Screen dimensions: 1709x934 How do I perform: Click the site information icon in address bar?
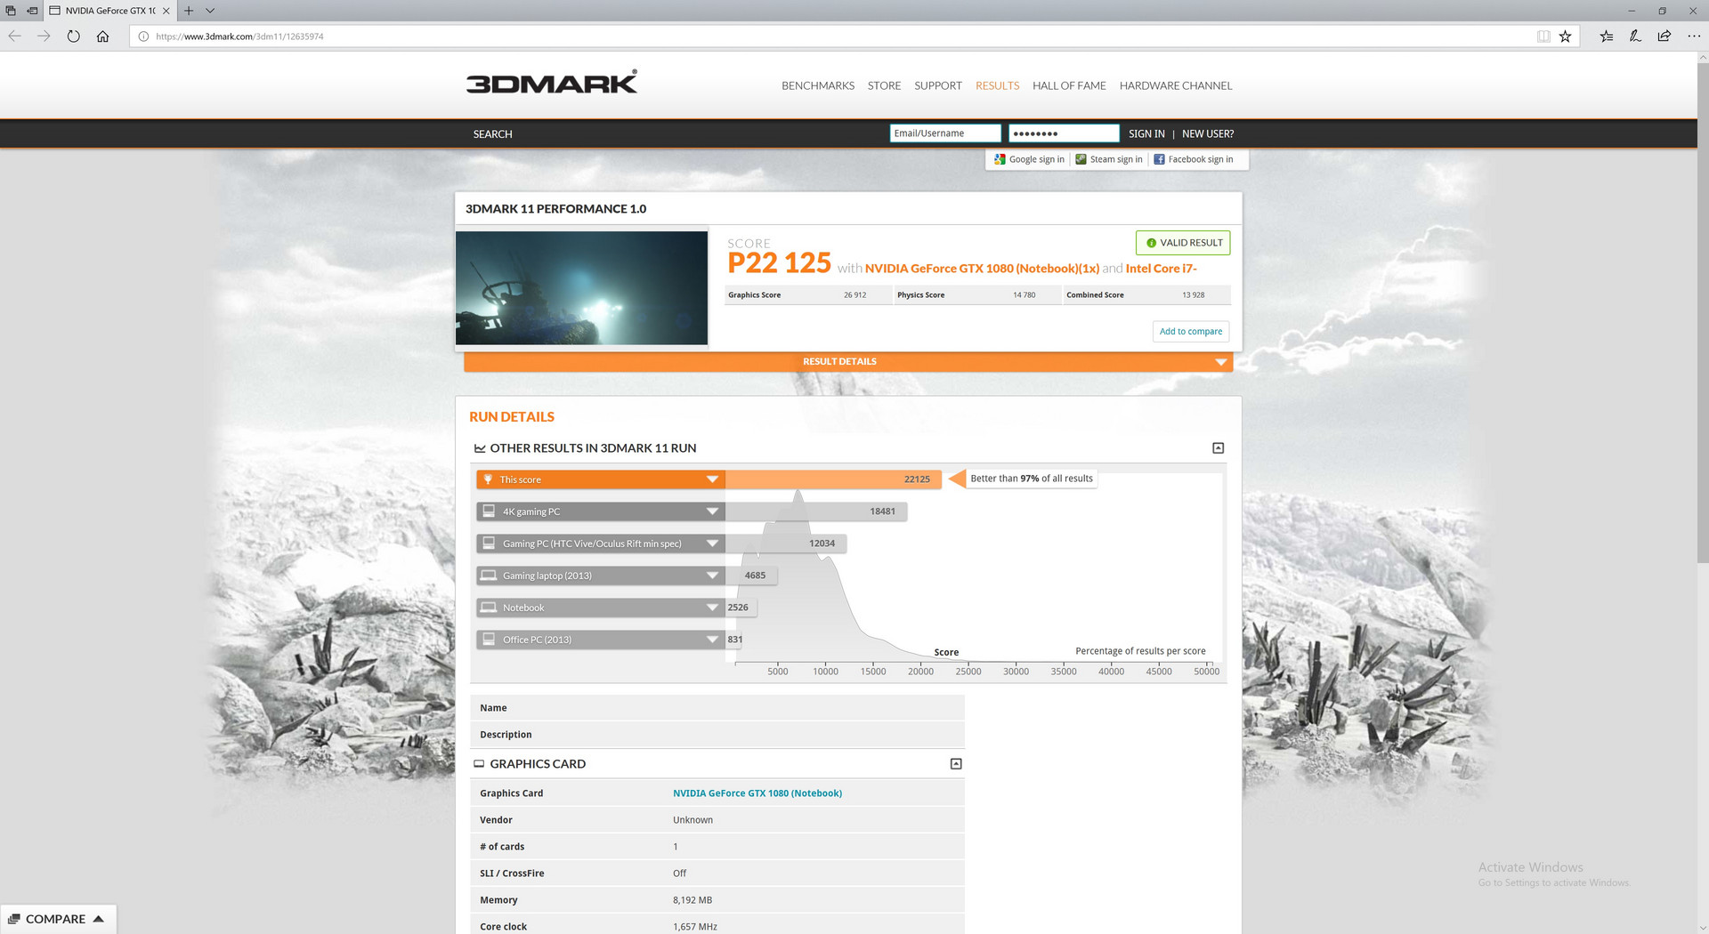(143, 36)
